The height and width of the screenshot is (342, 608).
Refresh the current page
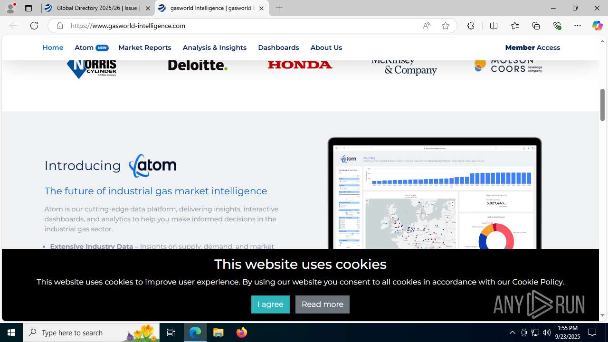[x=34, y=26]
